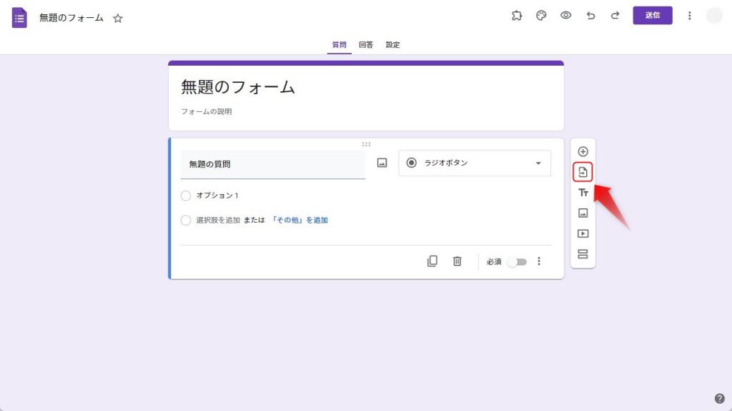
Task: Open the question's more options menu
Action: pos(539,261)
